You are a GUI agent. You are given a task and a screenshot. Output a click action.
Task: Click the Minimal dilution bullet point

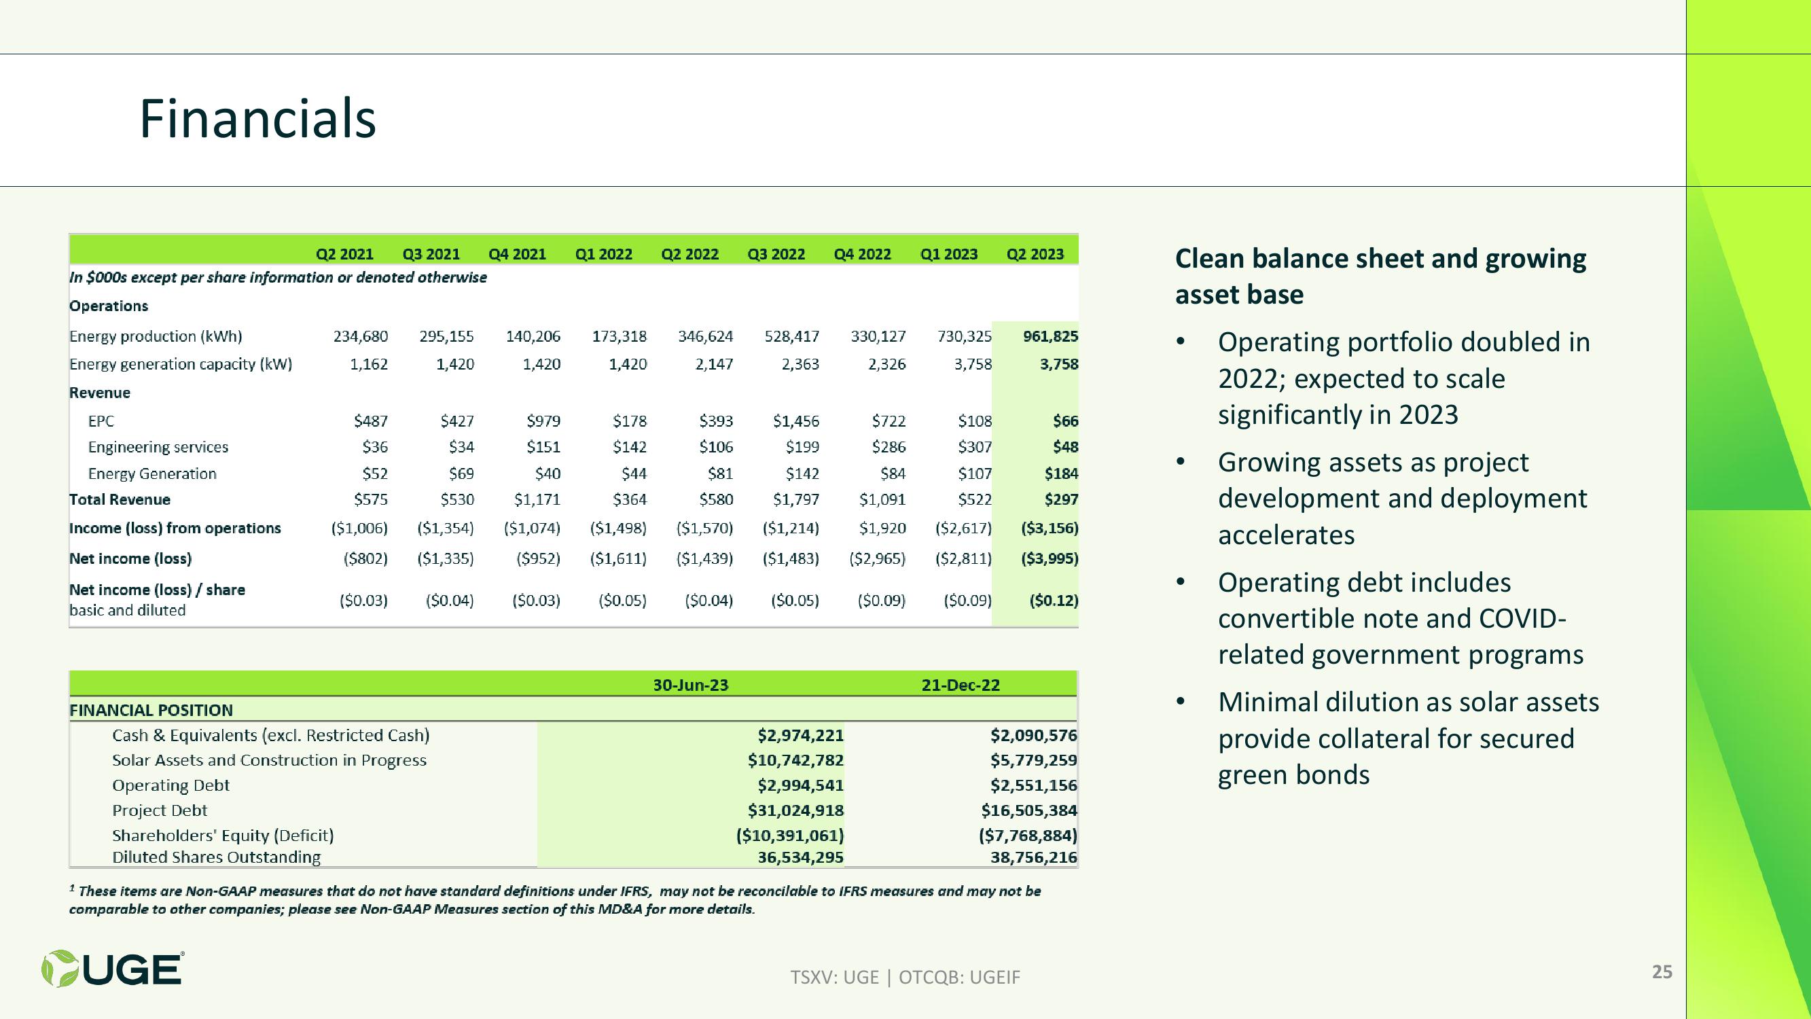pyautogui.click(x=1408, y=738)
